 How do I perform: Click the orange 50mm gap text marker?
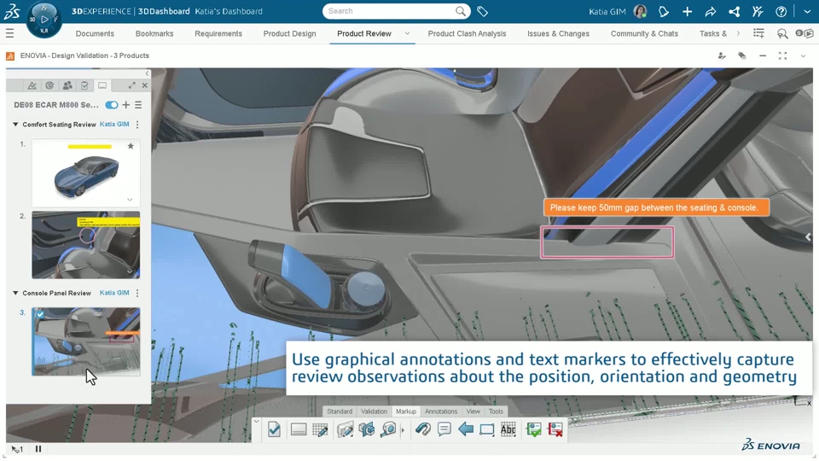tap(656, 207)
